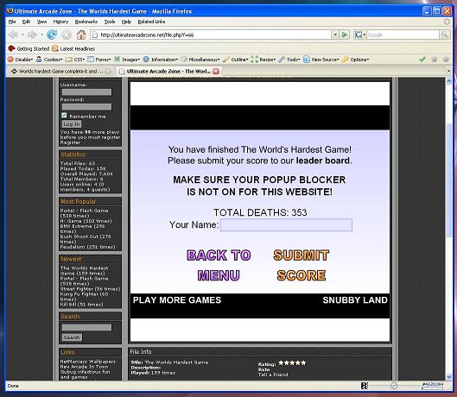The image size is (457, 397).
Task: Click the SUBMIT SCORE button
Action: pyautogui.click(x=301, y=265)
